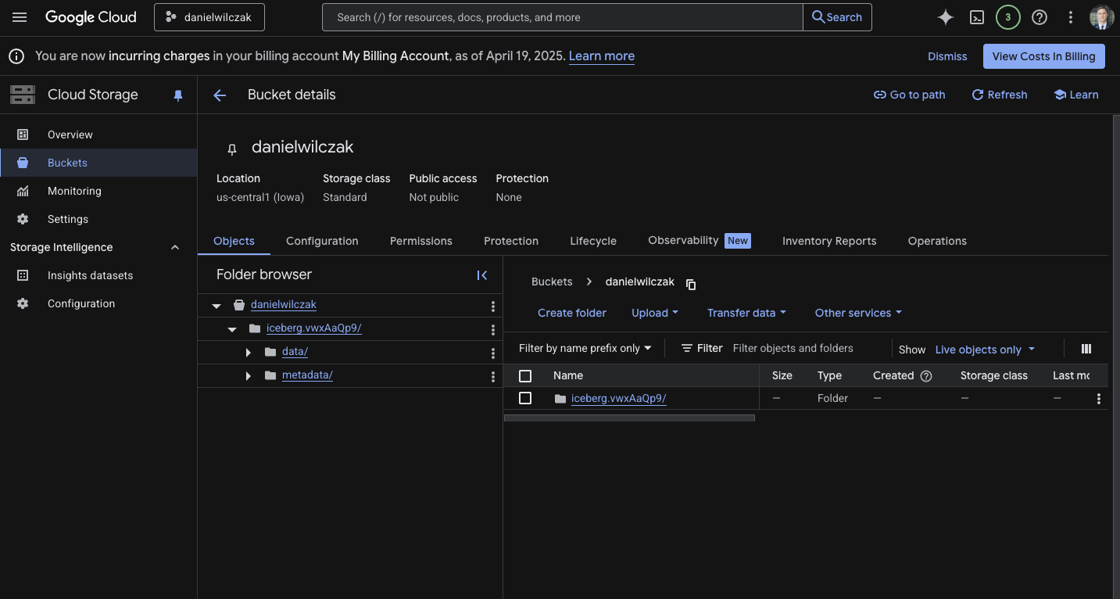Unpin Cloud Storage from navigation
The height and width of the screenshot is (599, 1120).
(178, 95)
